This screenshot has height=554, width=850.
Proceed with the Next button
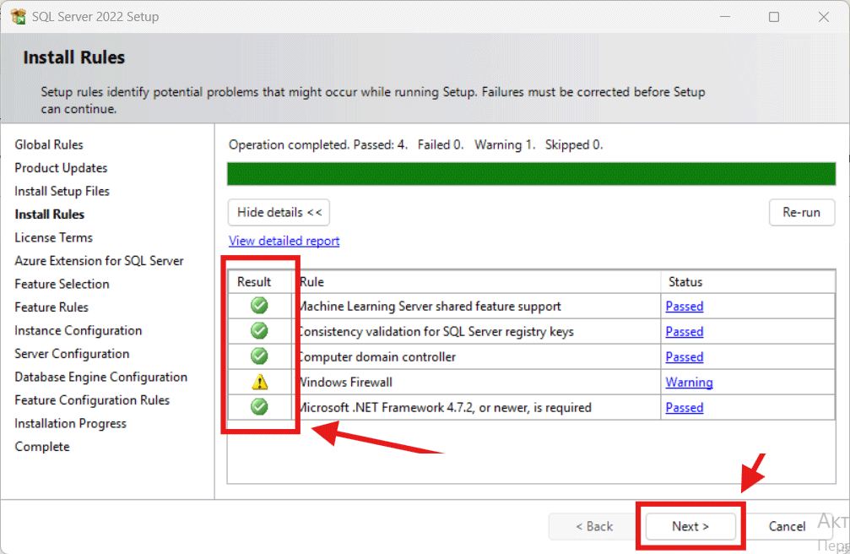pyautogui.click(x=690, y=526)
